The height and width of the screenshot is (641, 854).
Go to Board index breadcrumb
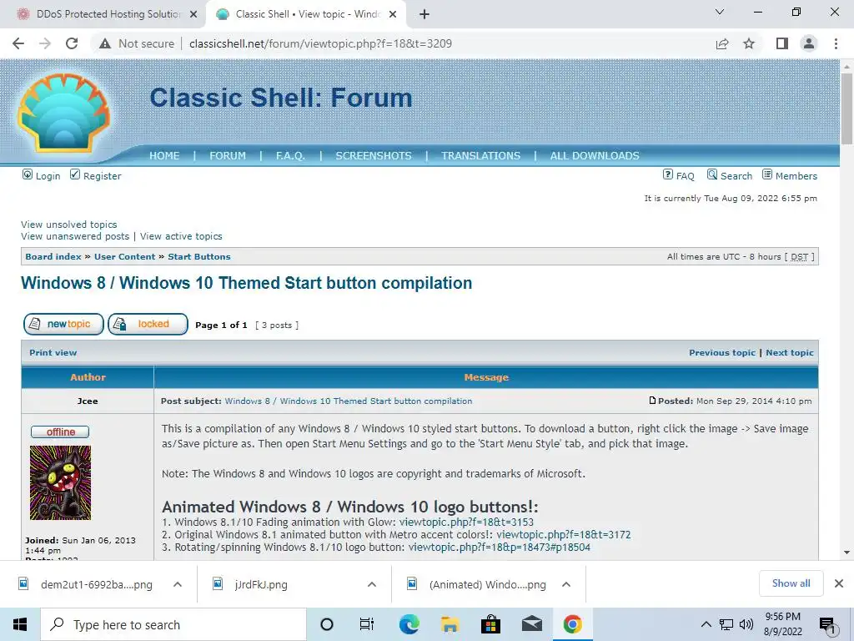click(x=53, y=257)
